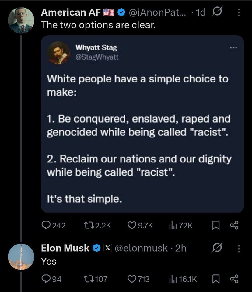Open more options on Elon Musk's reply

coord(239,249)
